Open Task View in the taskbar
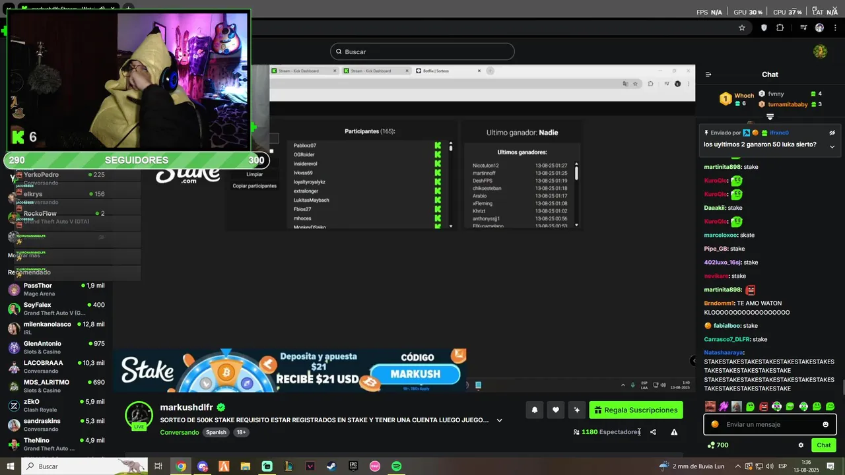845x475 pixels. point(158,466)
